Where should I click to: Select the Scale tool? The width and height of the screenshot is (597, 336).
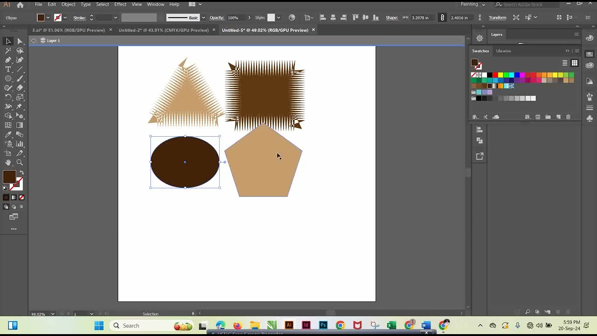20,97
